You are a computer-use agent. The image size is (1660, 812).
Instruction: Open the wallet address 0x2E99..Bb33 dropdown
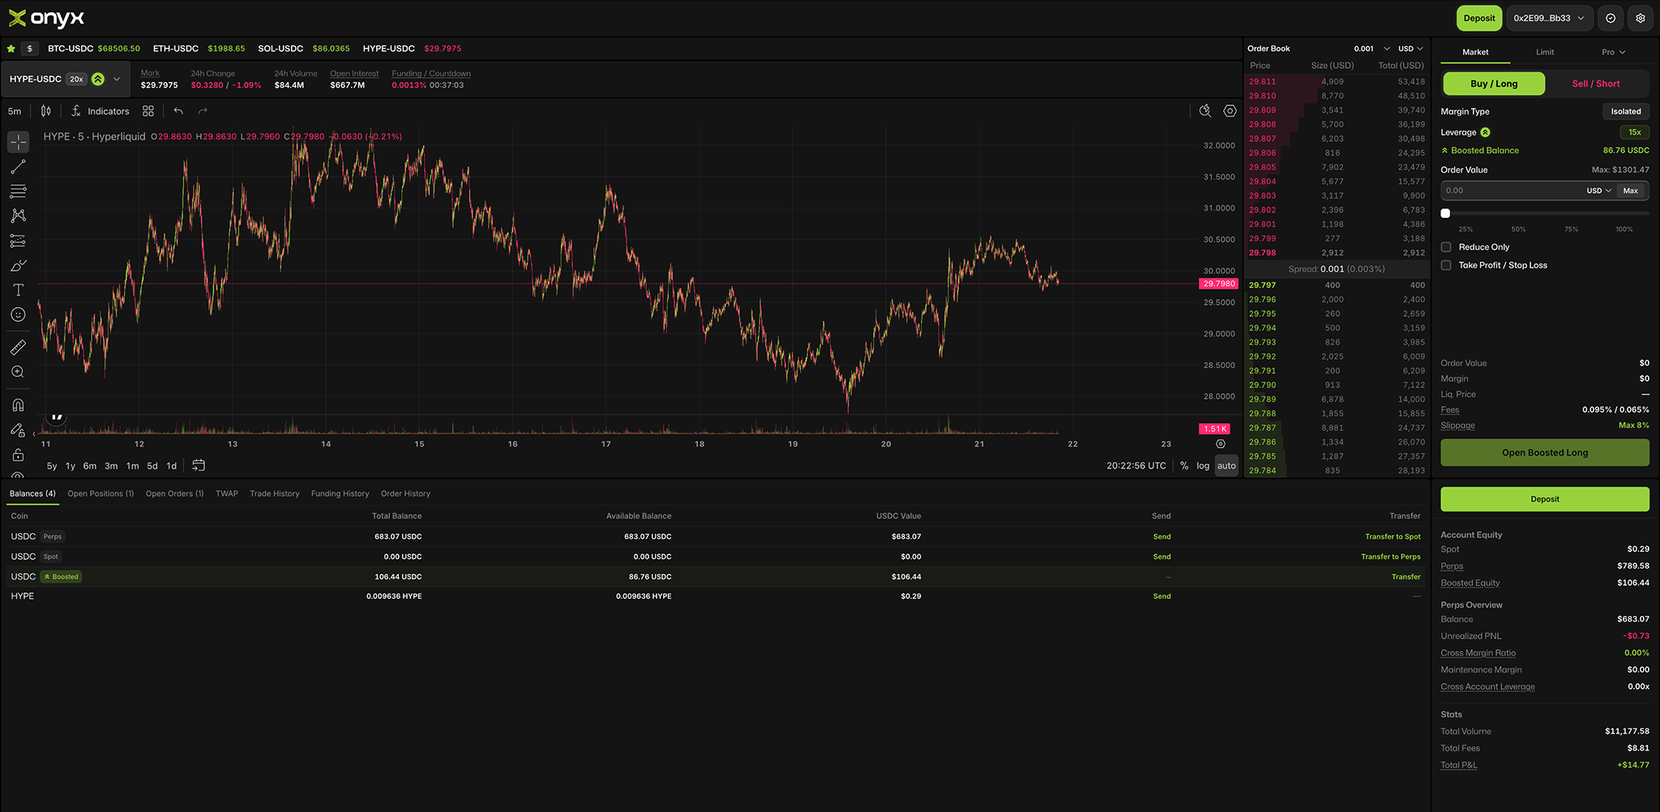click(x=1549, y=18)
